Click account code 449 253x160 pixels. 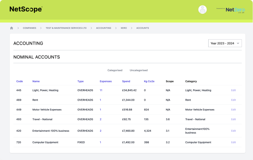click(x=19, y=110)
